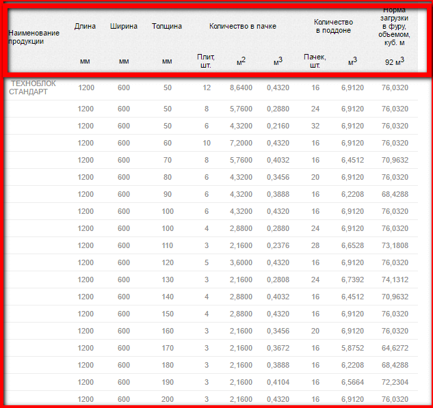
Task: Click the 8,6400 area value cell
Action: 241,88
